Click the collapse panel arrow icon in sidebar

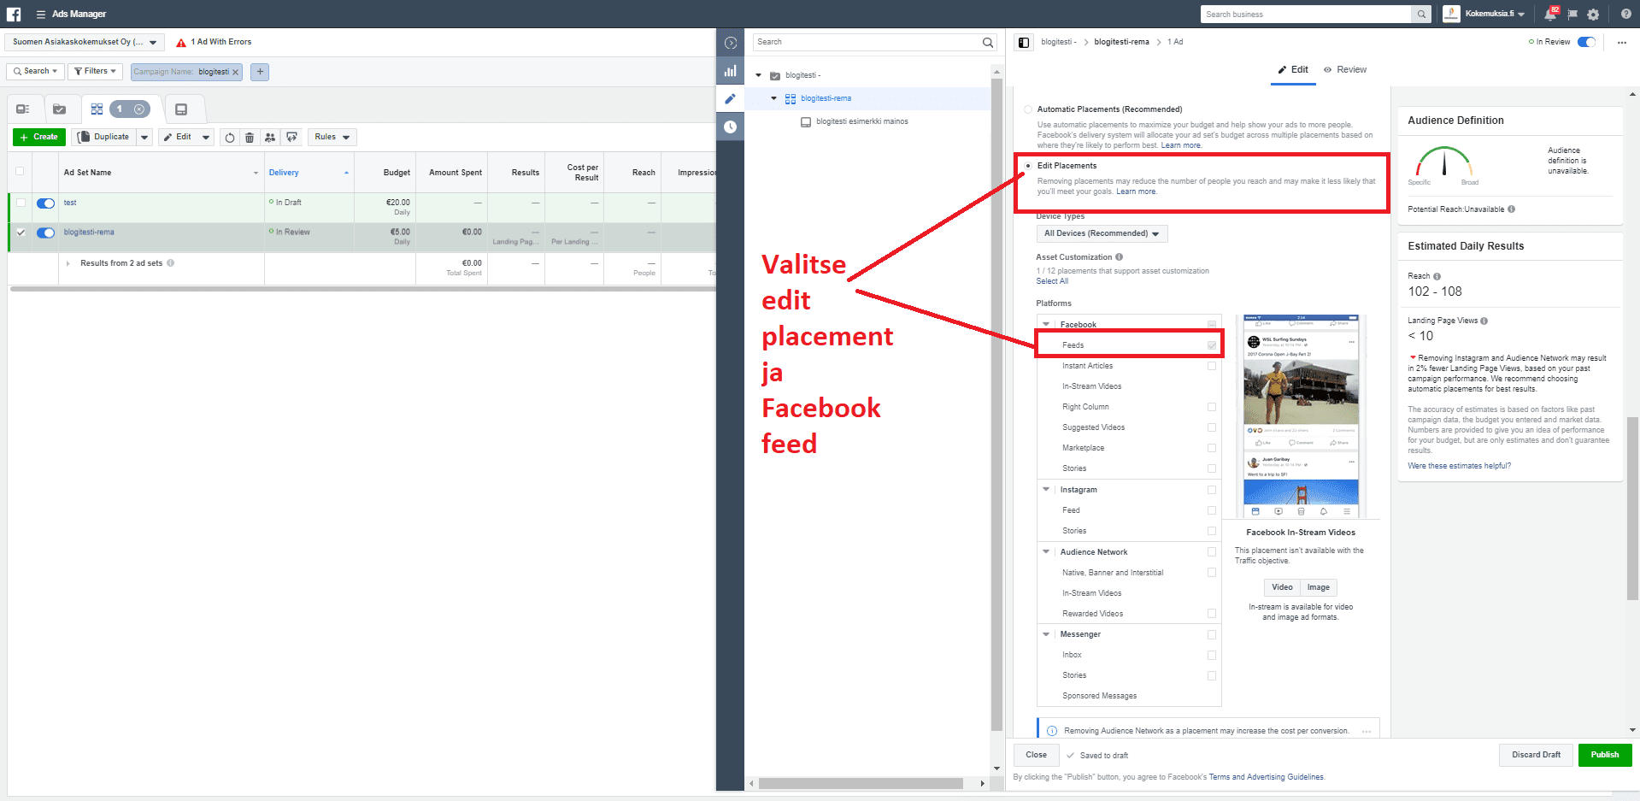[x=731, y=43]
